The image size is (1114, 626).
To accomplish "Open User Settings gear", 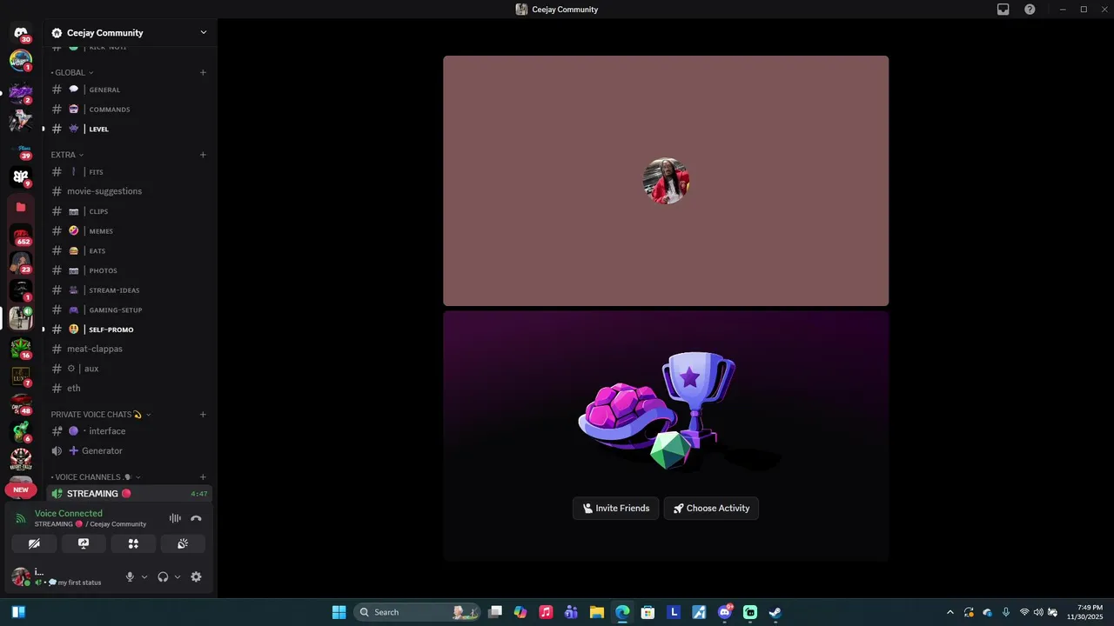I will point(196,576).
